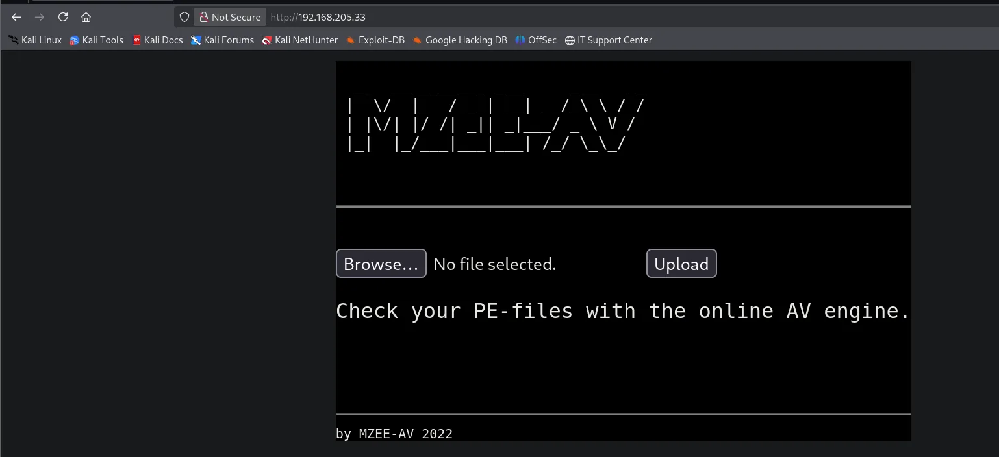Open the Google Hacking DB bookmark
This screenshot has height=457, width=999.
pos(460,40)
